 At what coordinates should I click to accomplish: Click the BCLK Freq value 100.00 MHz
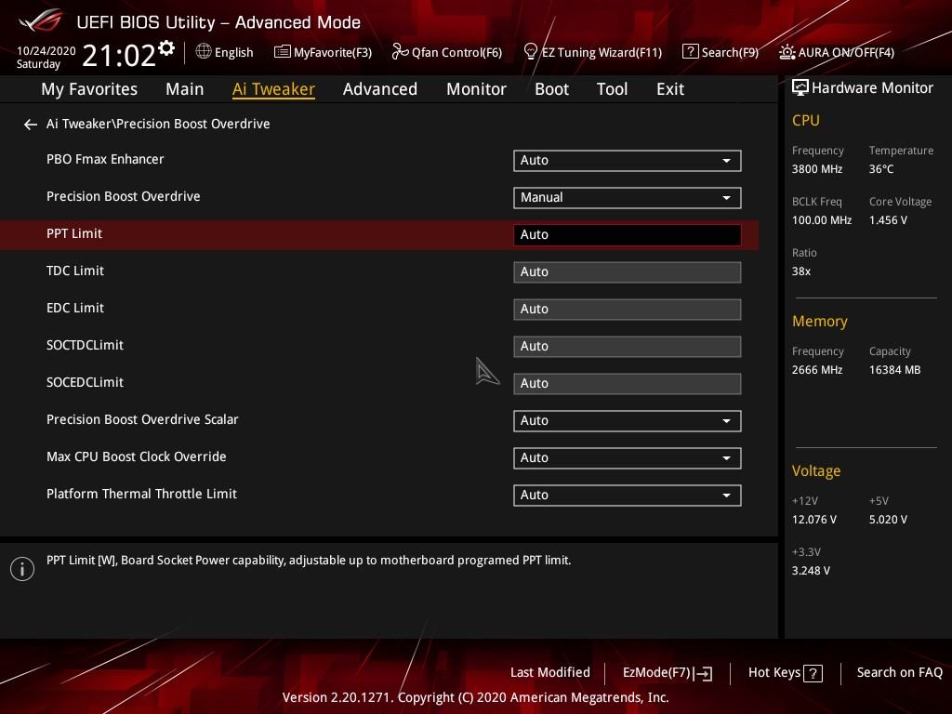[x=822, y=220]
